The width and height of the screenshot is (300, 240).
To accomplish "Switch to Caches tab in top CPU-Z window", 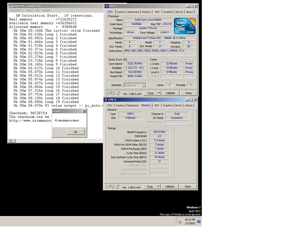I will click(x=121, y=12).
